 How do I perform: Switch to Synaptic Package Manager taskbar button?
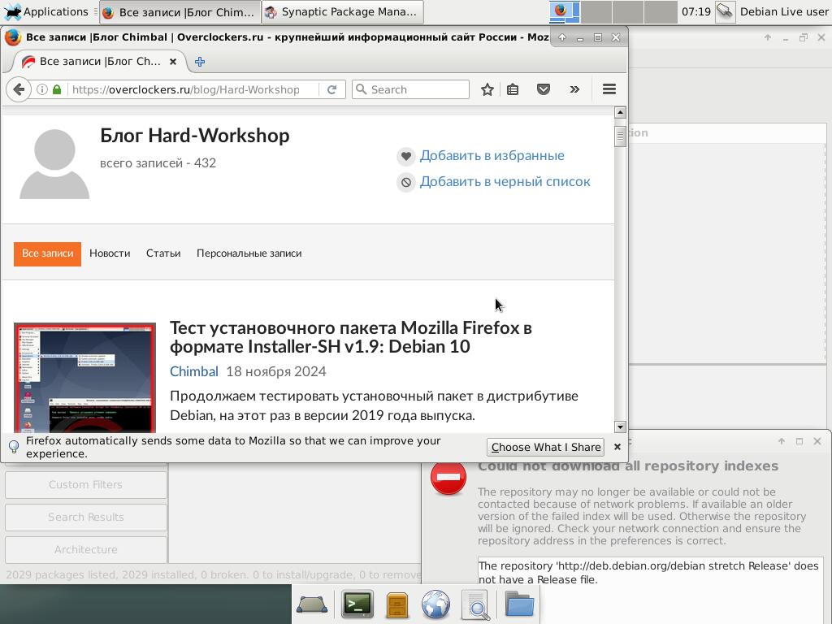(342, 12)
